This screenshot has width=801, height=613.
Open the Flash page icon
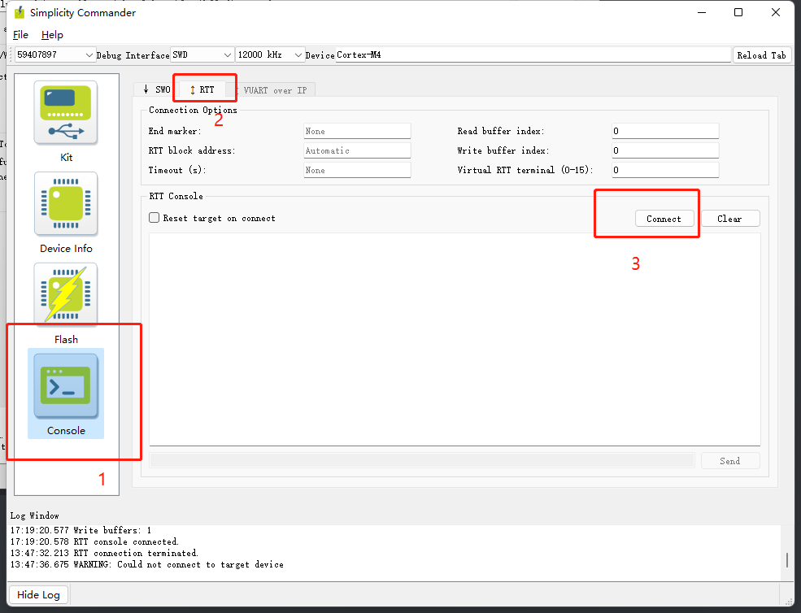point(66,295)
